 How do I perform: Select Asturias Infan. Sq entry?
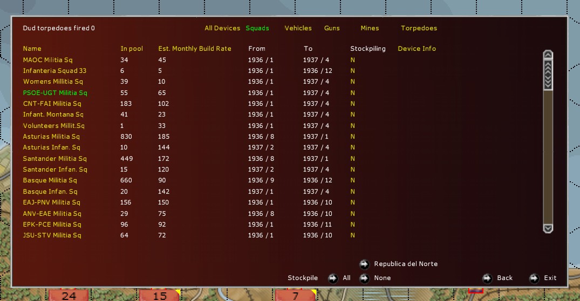(x=51, y=147)
